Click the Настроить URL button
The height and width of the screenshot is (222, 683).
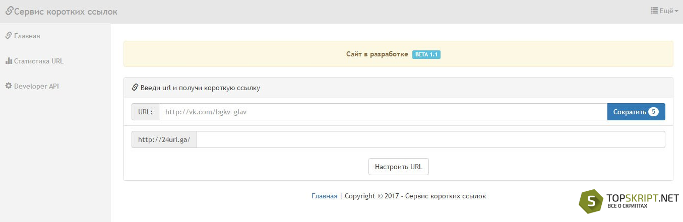click(399, 167)
